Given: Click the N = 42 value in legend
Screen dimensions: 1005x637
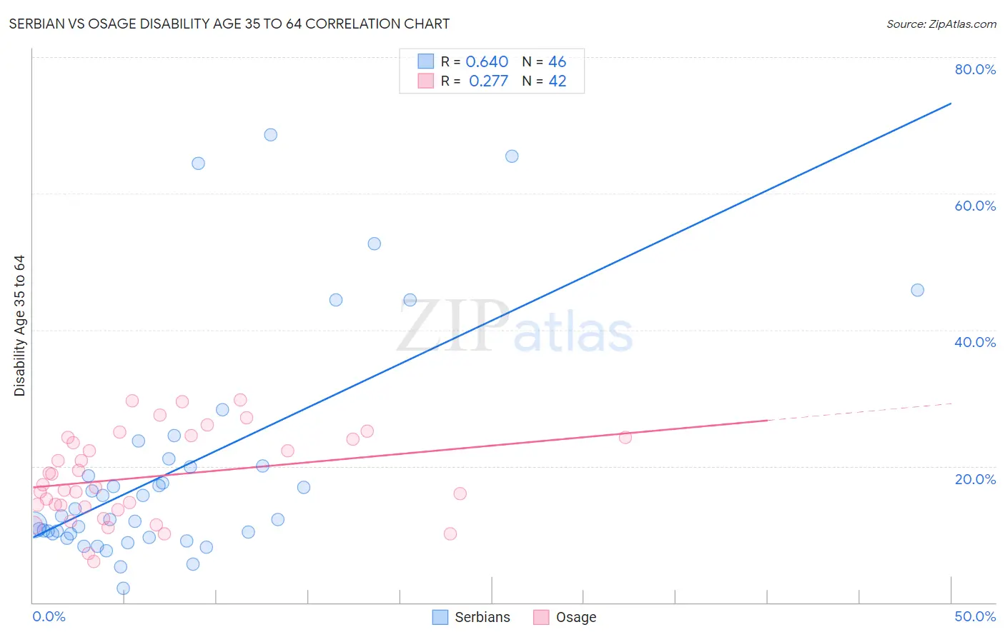Looking at the screenshot, I should click(x=544, y=81).
